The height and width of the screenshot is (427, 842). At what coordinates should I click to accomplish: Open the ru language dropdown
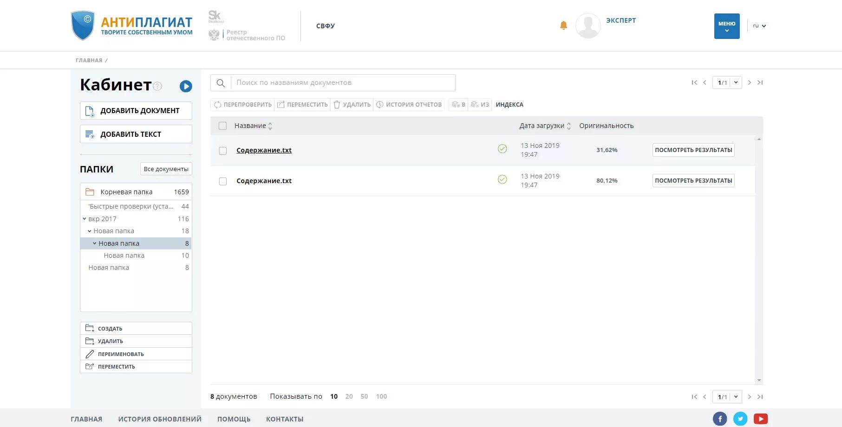(x=759, y=26)
